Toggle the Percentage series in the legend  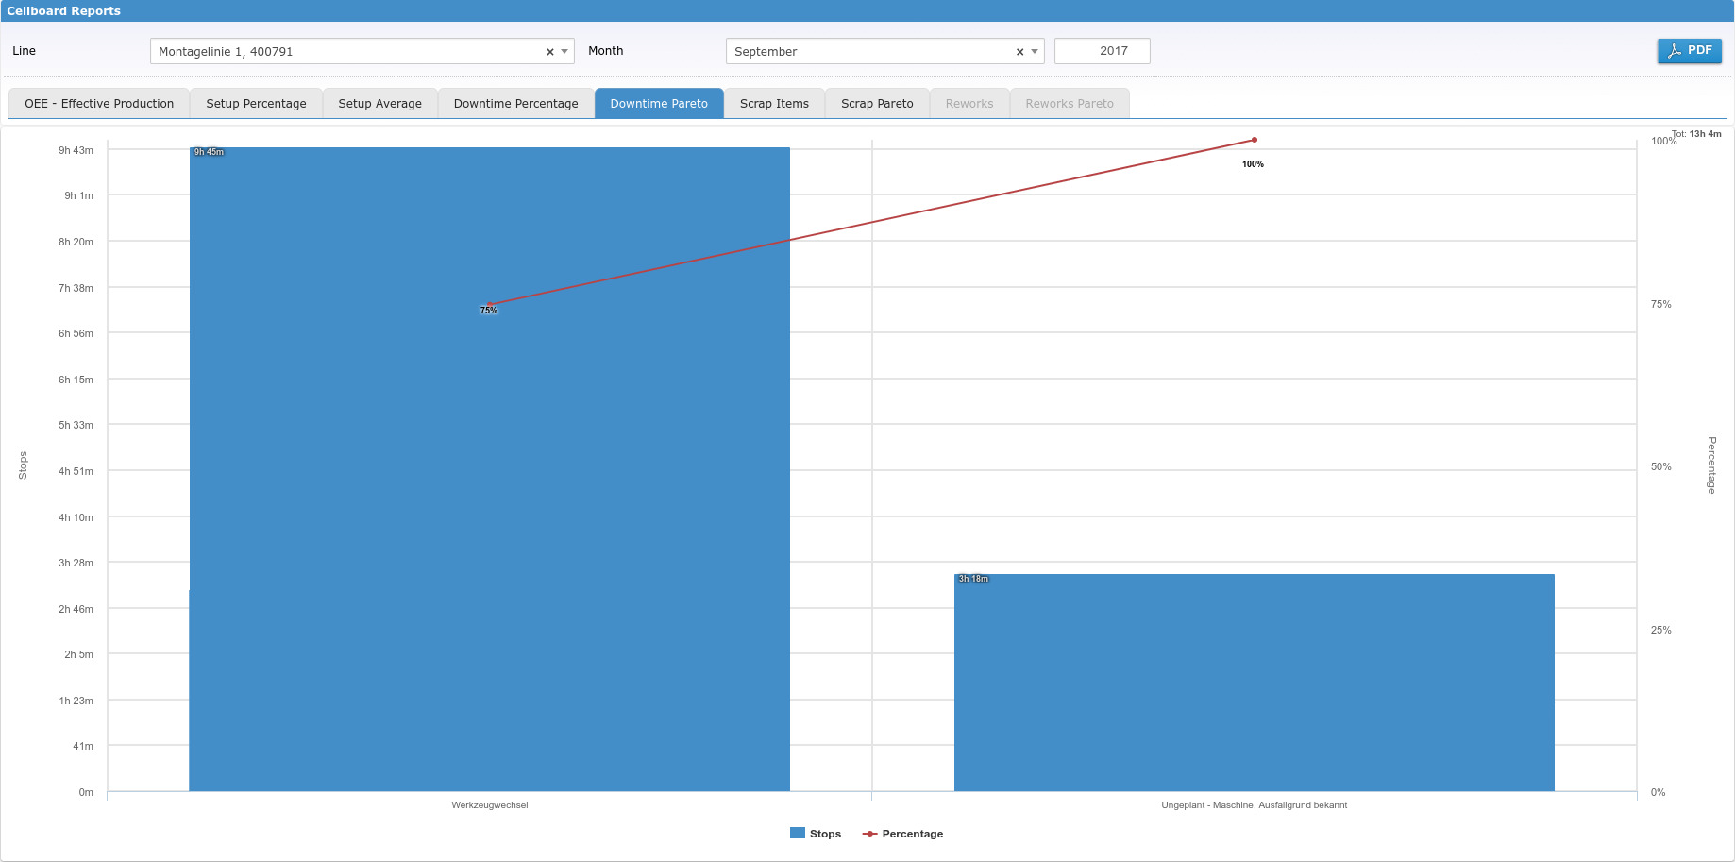click(x=903, y=834)
